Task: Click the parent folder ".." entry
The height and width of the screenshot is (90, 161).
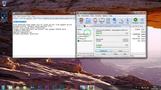Action: [x=79, y=32]
